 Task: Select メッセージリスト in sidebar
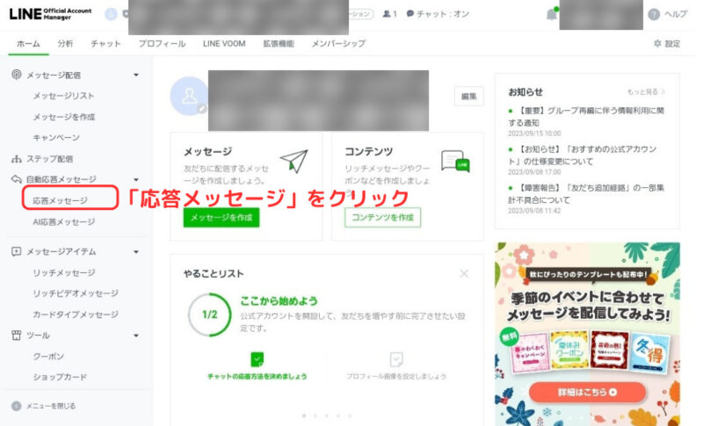pos(63,96)
